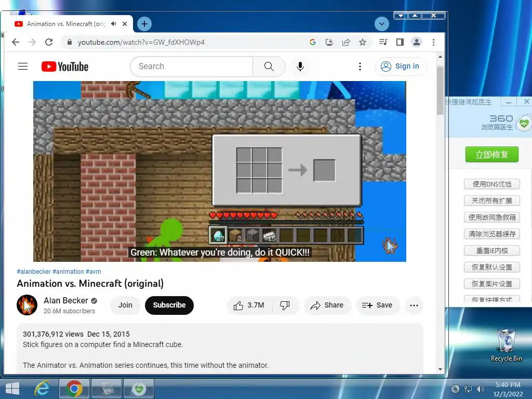Toggle the browser side panel
The height and width of the screenshot is (399, 532).
click(400, 42)
